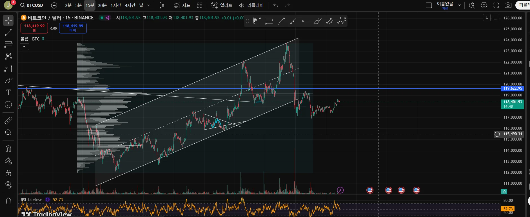Select the ruler measure tool
Screen dimensions: 530x217
pyautogui.click(x=8, y=121)
